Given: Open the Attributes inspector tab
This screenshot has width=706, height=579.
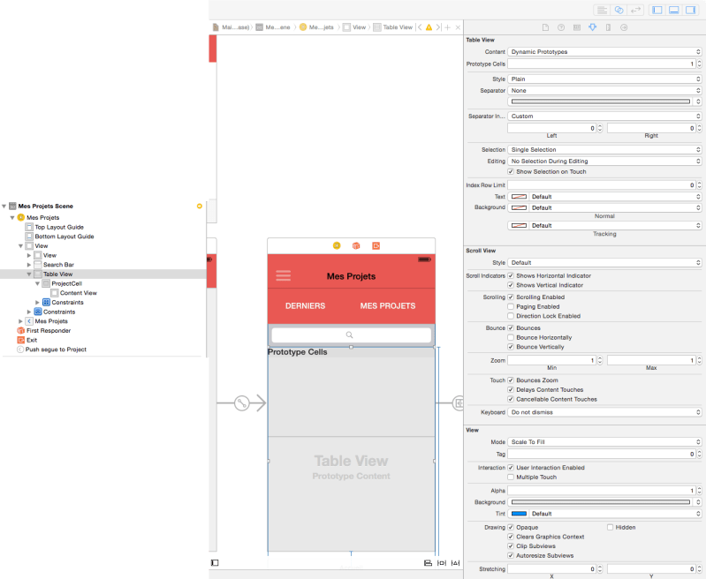Looking at the screenshot, I should pos(593,27).
